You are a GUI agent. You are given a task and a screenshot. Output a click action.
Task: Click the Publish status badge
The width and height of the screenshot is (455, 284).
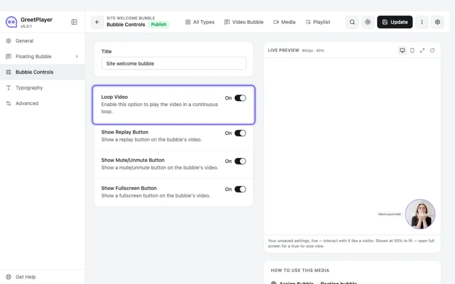(x=159, y=24)
